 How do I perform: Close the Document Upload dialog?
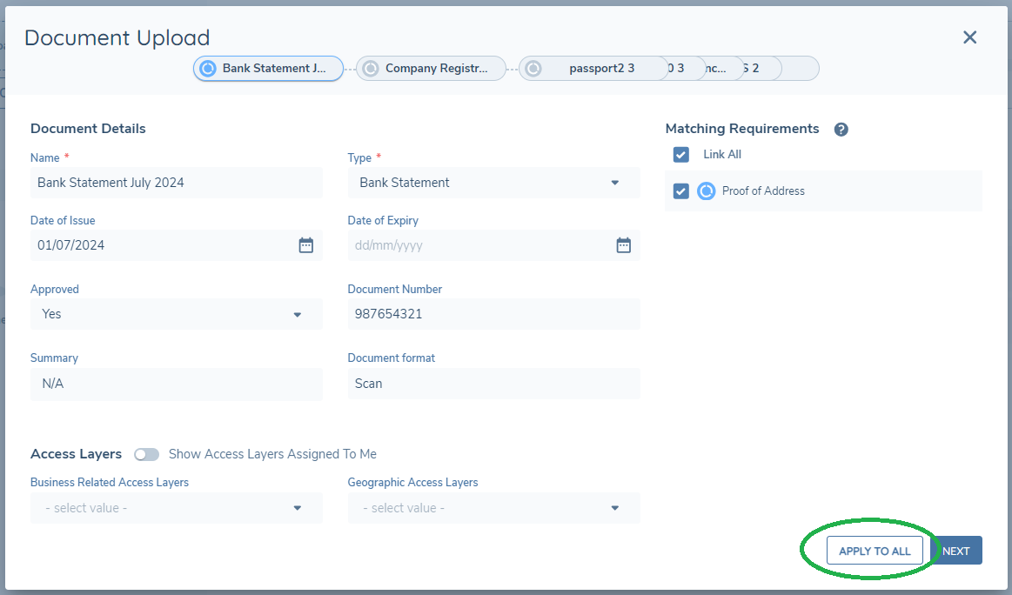coord(969,37)
